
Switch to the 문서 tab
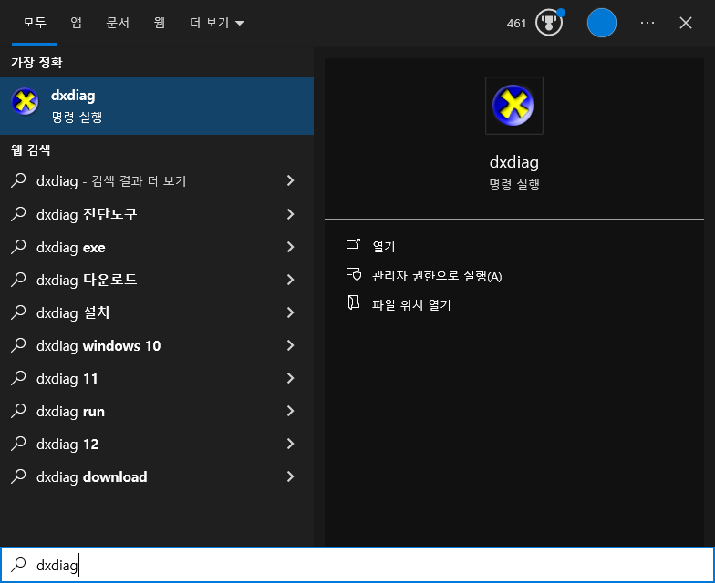click(118, 22)
